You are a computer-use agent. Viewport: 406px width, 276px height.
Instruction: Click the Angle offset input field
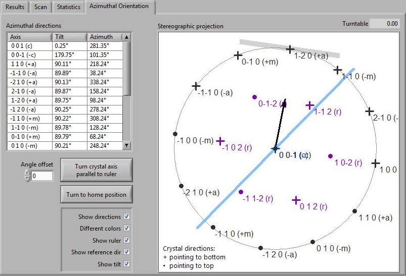[x=42, y=176]
